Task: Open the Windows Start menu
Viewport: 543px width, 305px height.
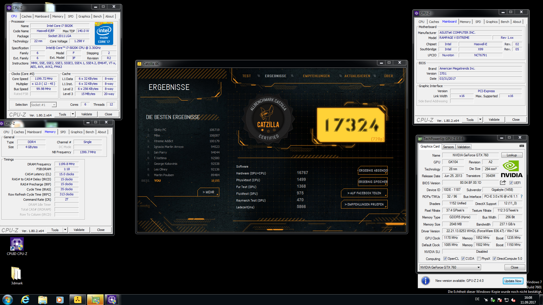Action: [7, 299]
